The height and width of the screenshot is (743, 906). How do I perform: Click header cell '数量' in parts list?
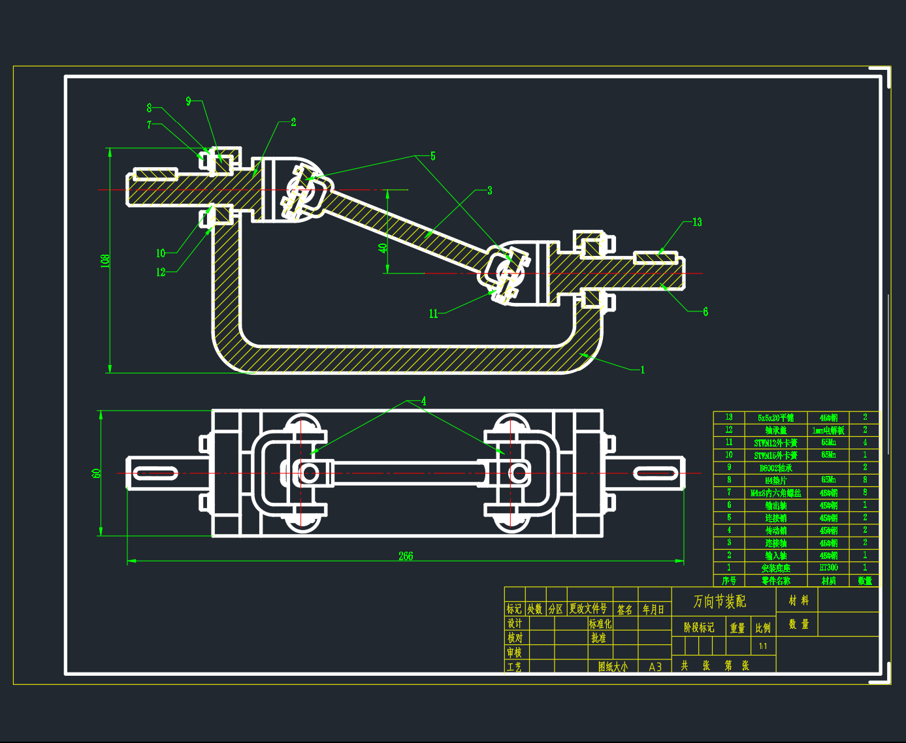pyautogui.click(x=866, y=580)
